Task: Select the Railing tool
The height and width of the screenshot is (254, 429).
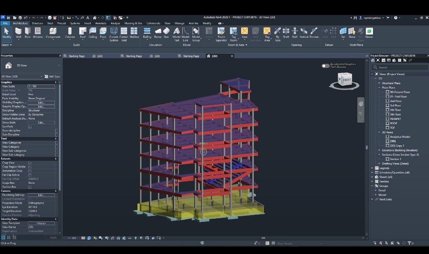Action: pos(147,33)
